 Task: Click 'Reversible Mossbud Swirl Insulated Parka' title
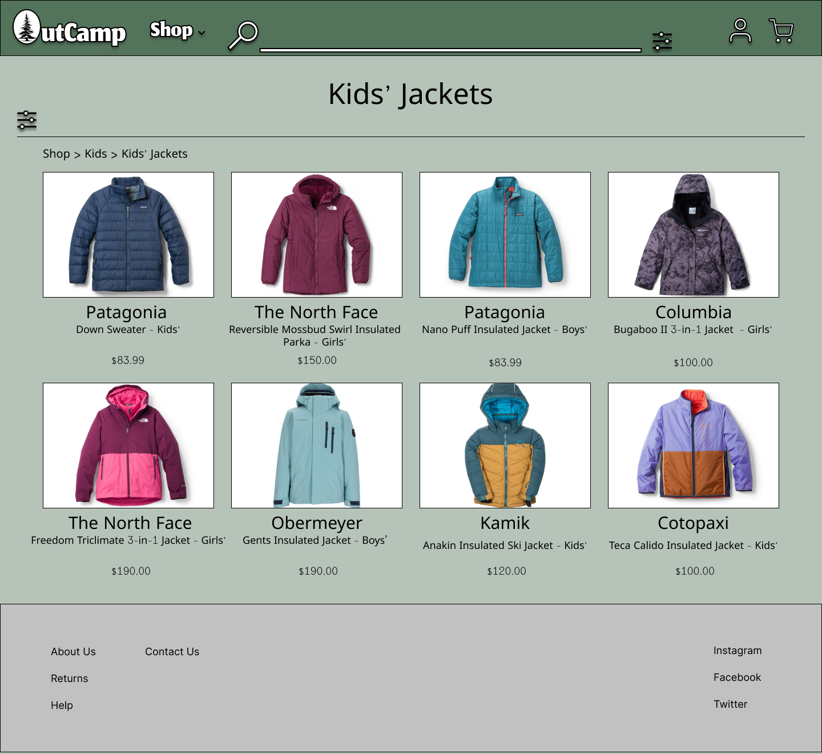coord(315,336)
